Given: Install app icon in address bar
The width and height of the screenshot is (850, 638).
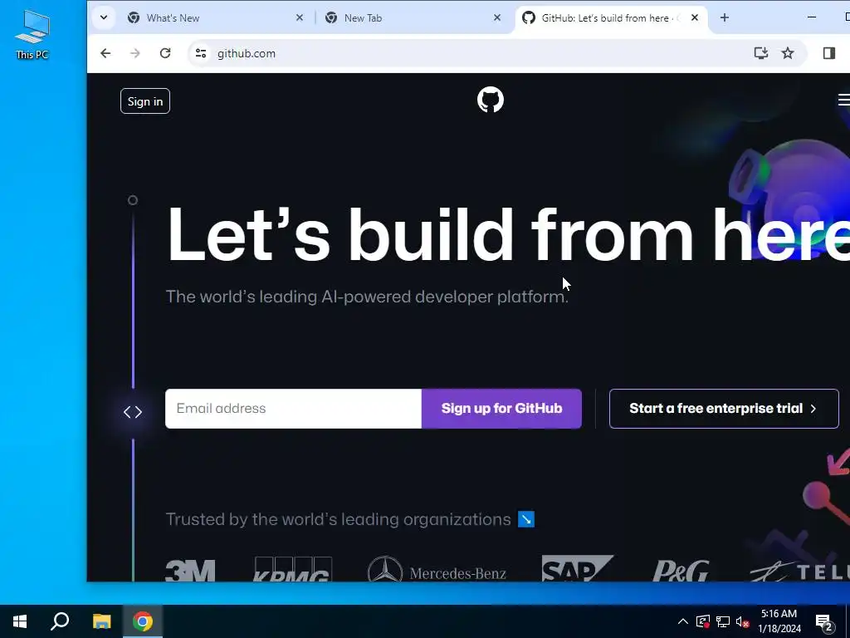Looking at the screenshot, I should 761,53.
